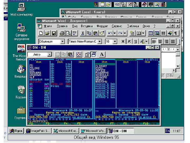Open the Таблица menu in Word
Screen dimensions: 190x143
point(133,26)
